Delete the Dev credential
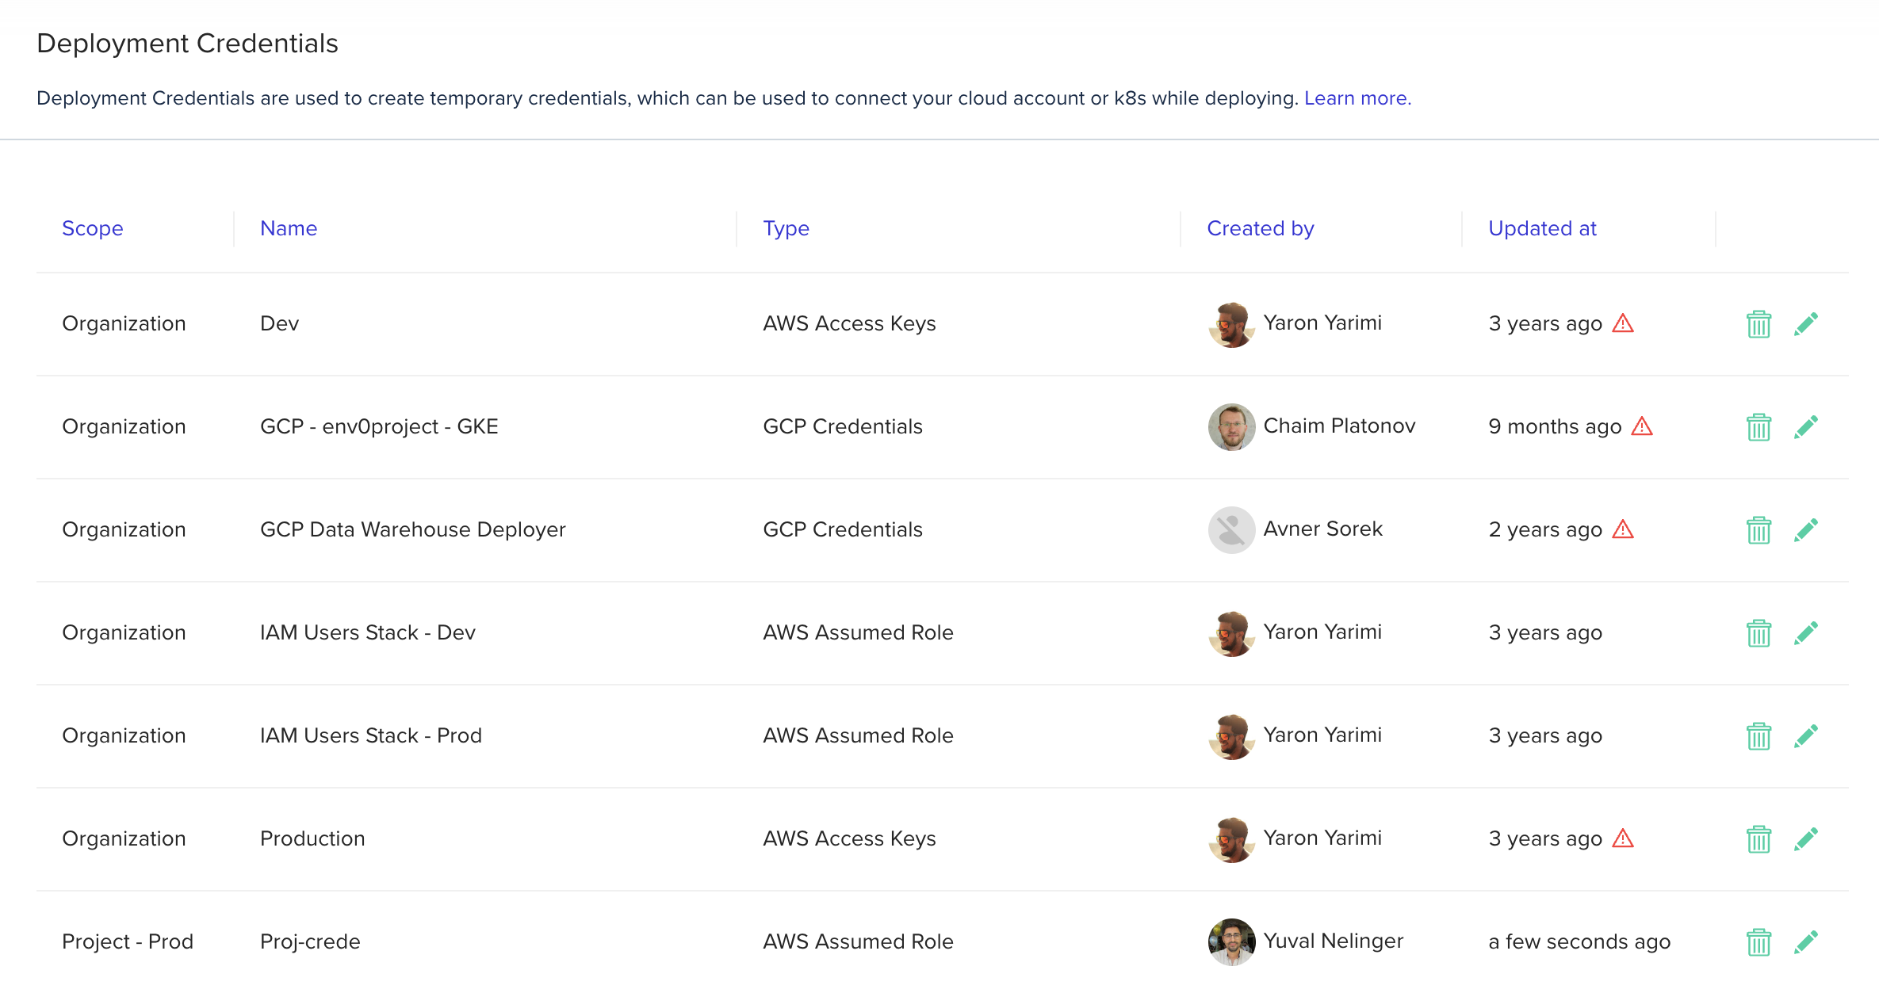Screen dimensions: 1879x989 1758,324
